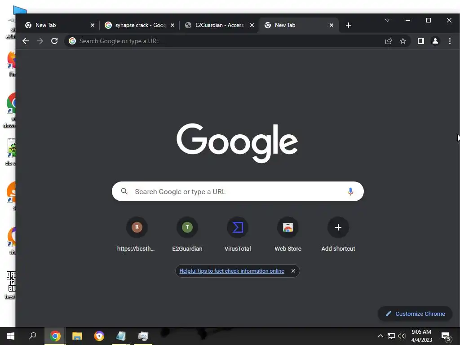Click Customize Chrome button
The height and width of the screenshot is (345, 460).
coord(415,314)
